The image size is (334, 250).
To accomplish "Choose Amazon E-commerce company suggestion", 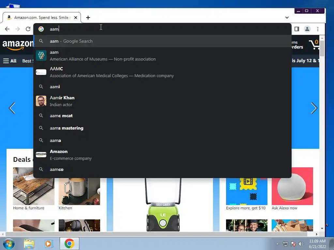I will 162,155.
